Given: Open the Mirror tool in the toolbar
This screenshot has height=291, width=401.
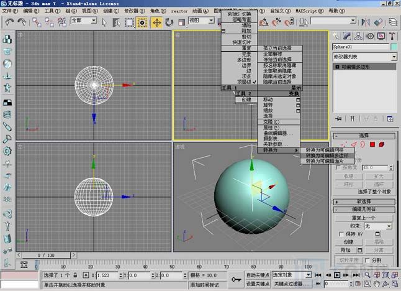Looking at the screenshot, I should pyautogui.click(x=366, y=22).
